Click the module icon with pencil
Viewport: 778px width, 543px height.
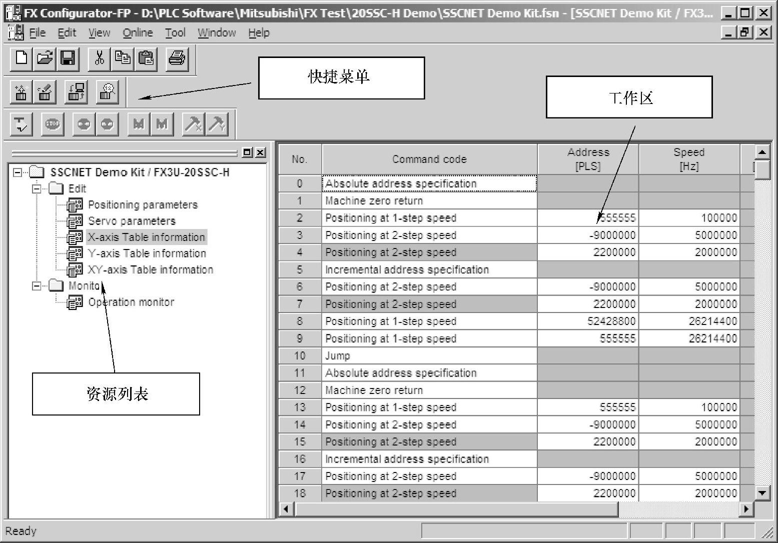coord(45,91)
